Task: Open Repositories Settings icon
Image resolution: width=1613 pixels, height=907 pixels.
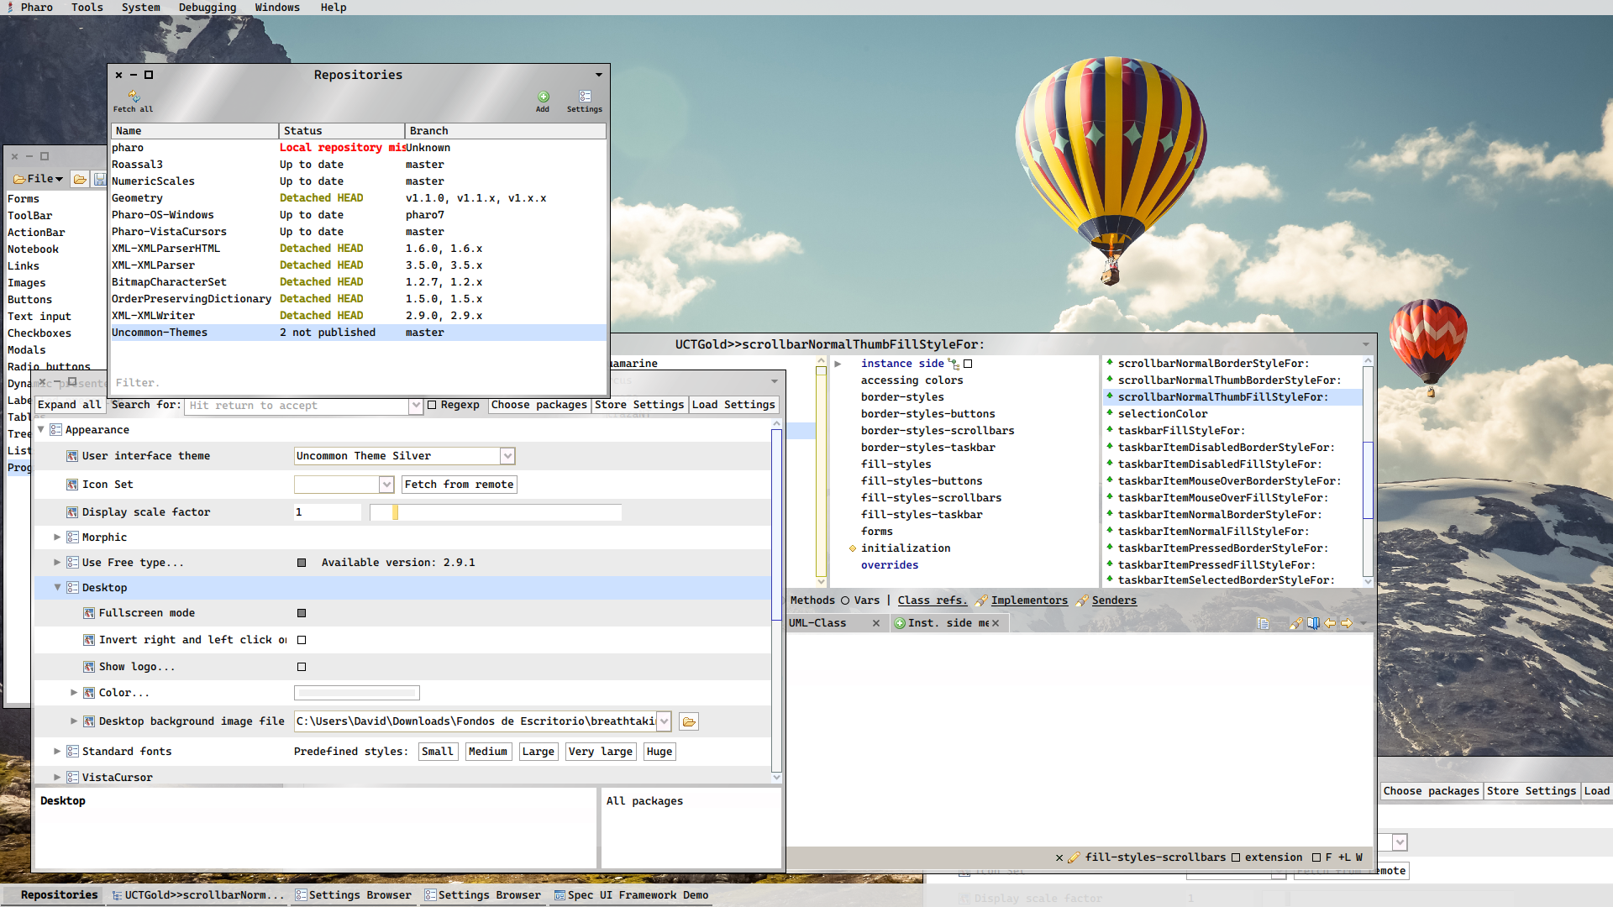Action: (585, 97)
